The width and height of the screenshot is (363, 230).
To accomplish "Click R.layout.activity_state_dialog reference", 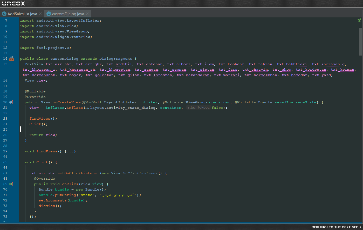I will coord(121,108).
